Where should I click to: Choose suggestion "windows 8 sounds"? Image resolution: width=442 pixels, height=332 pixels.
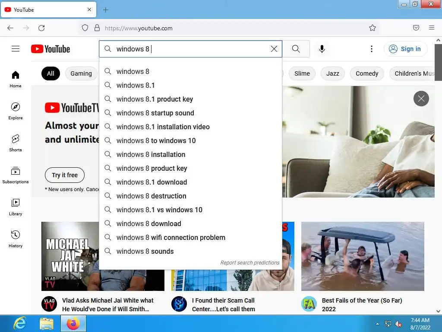coord(190,251)
